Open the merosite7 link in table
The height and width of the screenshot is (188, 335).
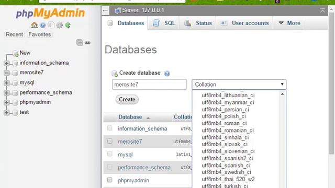click(x=130, y=142)
